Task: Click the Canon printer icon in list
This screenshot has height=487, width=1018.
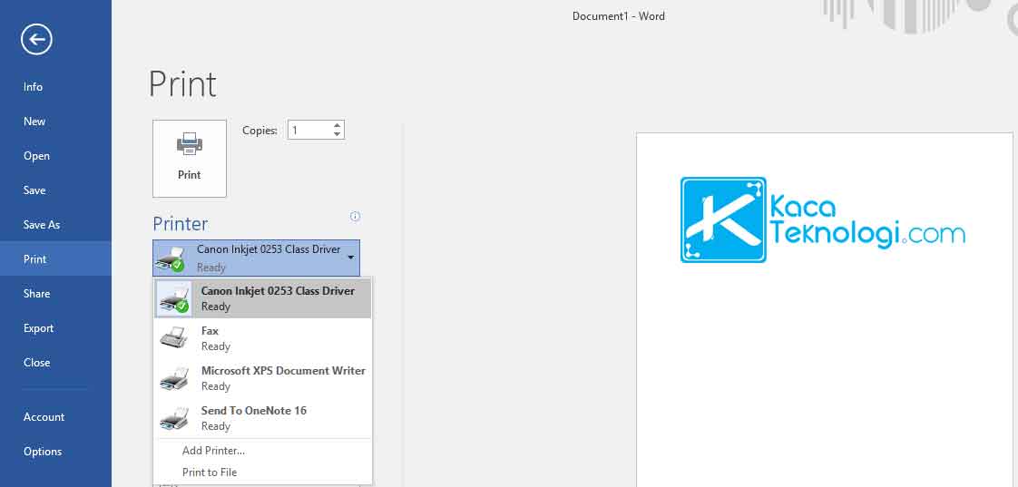Action: coord(174,298)
